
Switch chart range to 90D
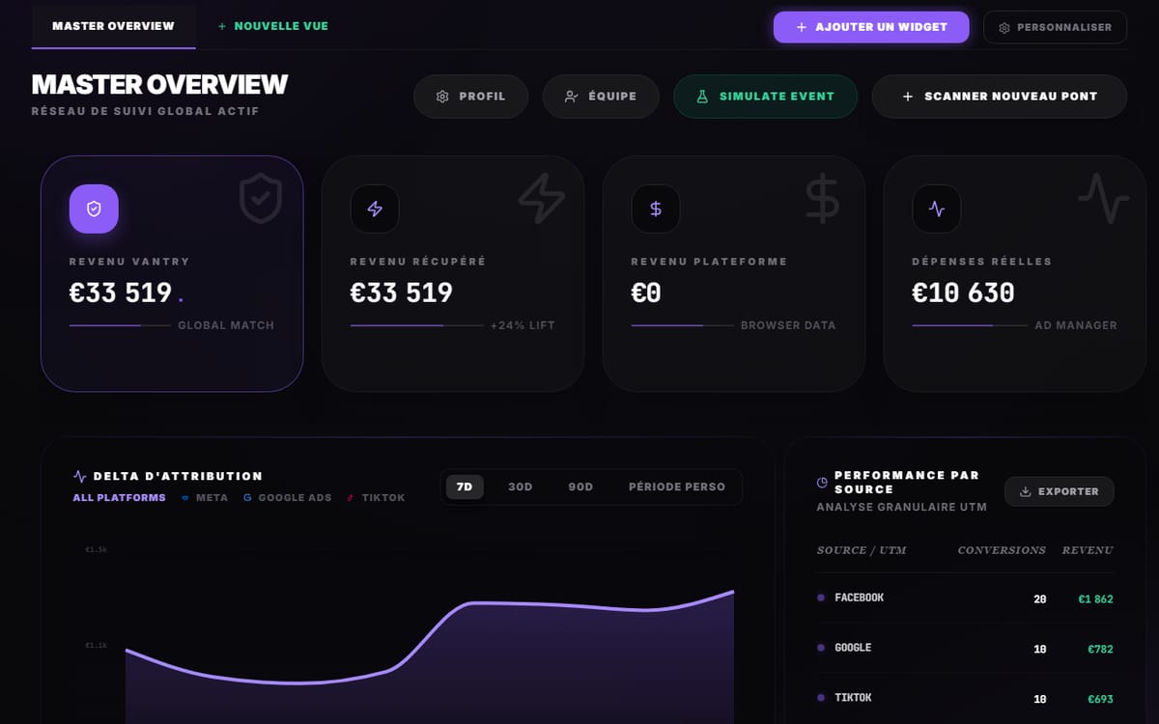pyautogui.click(x=580, y=487)
